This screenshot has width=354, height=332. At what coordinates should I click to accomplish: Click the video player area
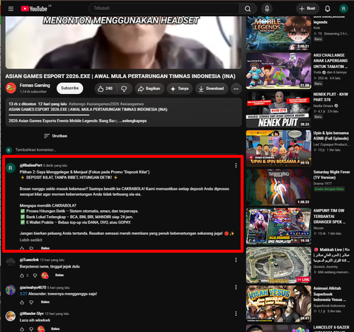click(x=123, y=42)
